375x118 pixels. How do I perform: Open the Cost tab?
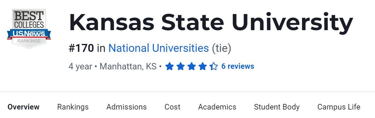[x=172, y=107]
